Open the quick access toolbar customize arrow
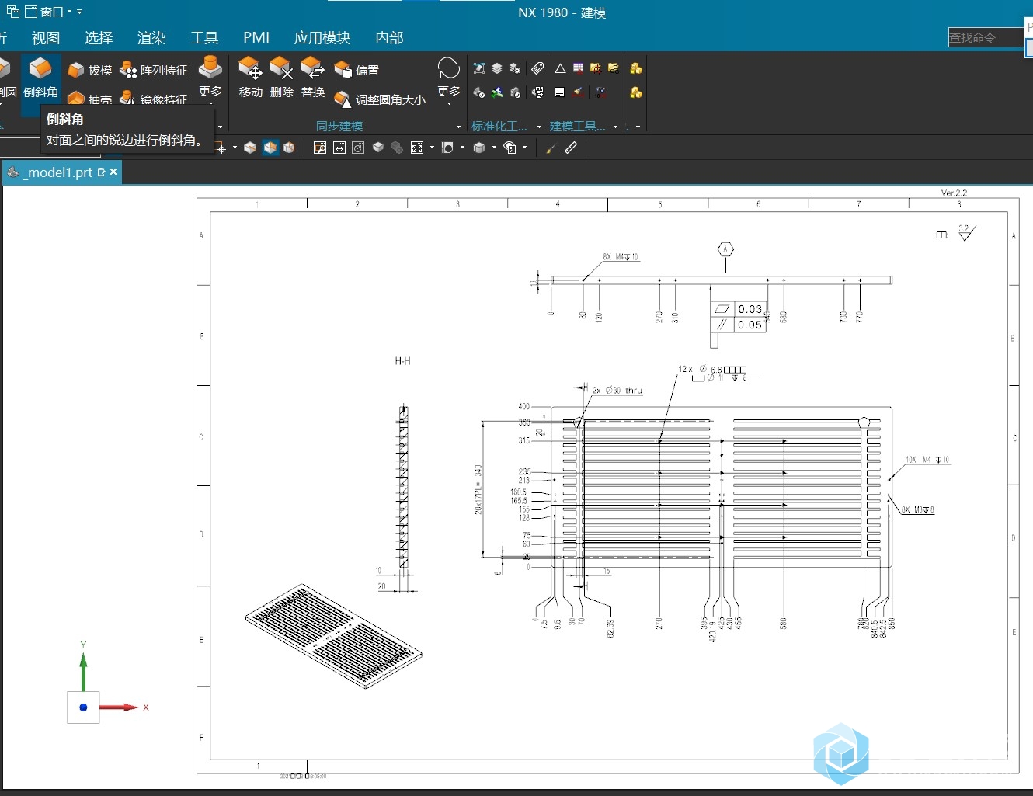 click(79, 12)
